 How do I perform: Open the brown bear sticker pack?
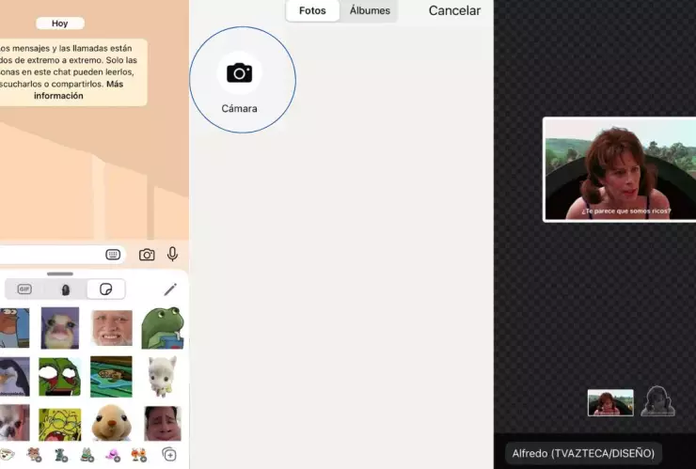[34, 455]
